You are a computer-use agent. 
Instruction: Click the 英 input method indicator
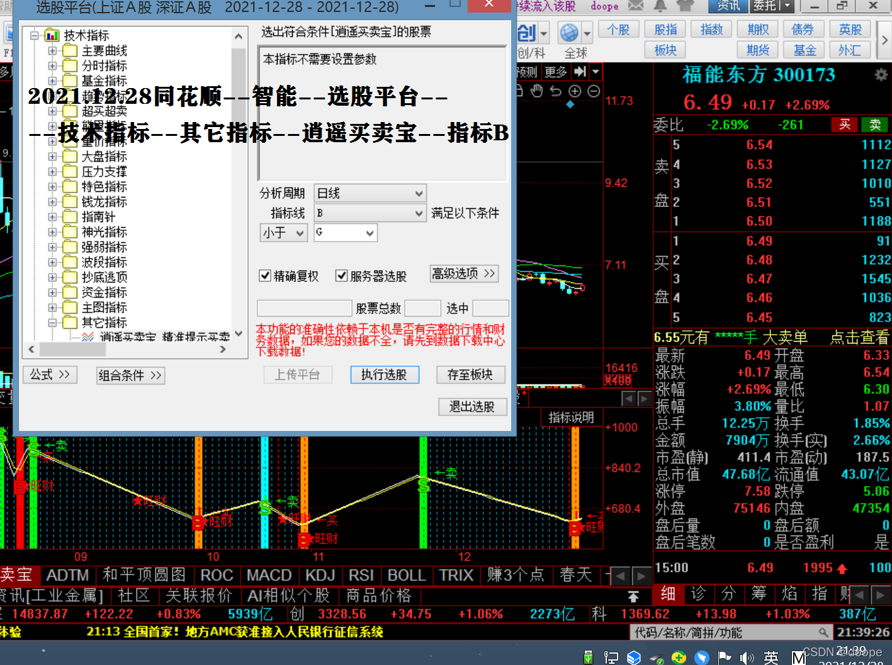click(771, 657)
